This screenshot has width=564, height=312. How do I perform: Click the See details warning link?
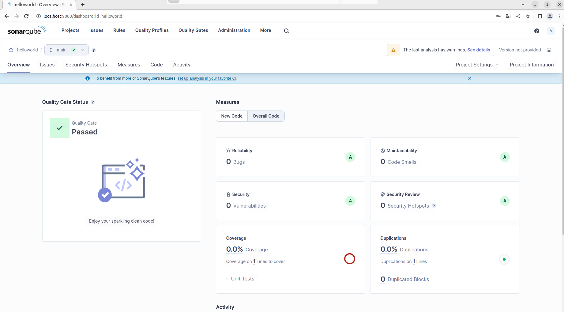click(x=479, y=50)
